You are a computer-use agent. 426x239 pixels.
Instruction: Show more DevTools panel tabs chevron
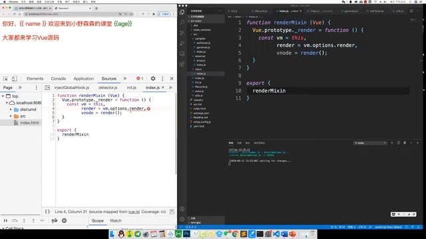[x=125, y=78]
